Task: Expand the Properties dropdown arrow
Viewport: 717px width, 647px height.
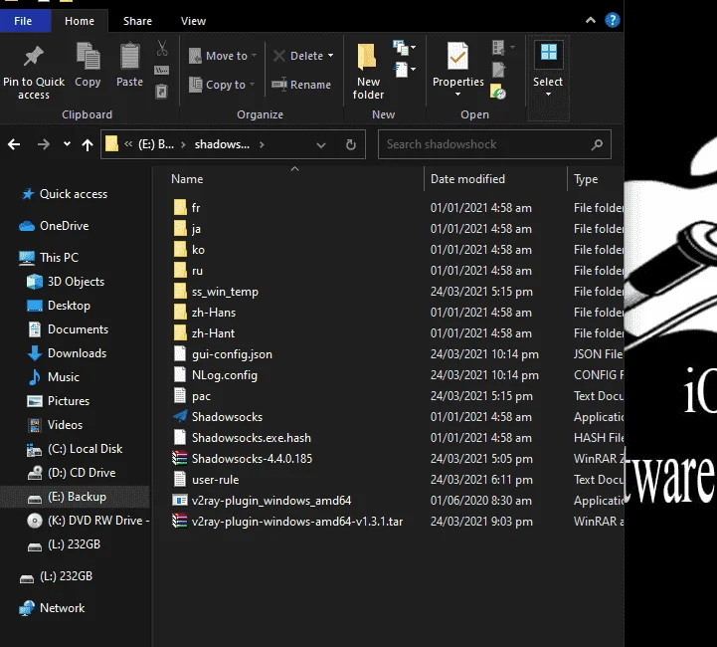Action: coord(457,95)
